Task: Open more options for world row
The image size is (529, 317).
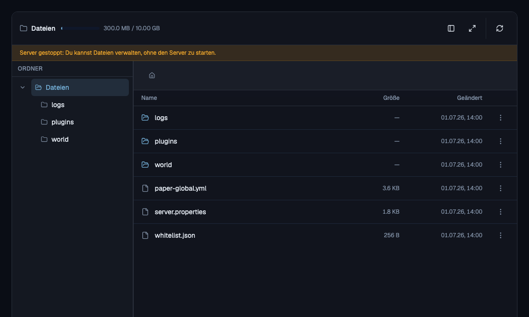Action: tap(500, 165)
